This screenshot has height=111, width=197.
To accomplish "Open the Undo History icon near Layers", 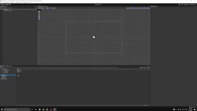I will 179,5.
